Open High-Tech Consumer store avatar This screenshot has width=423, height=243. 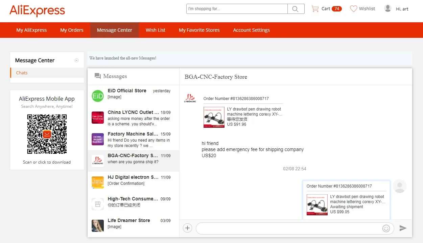98,204
